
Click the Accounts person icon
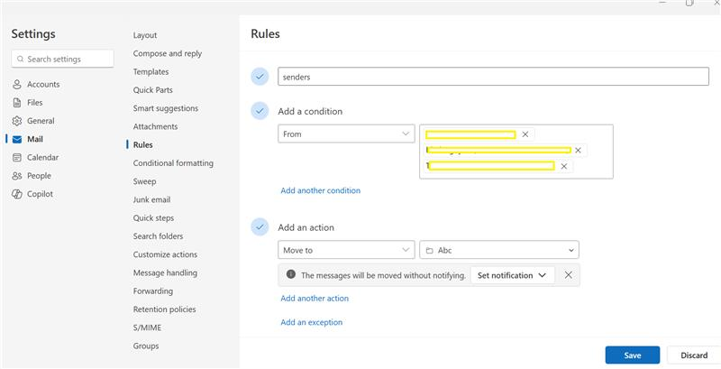(16, 85)
